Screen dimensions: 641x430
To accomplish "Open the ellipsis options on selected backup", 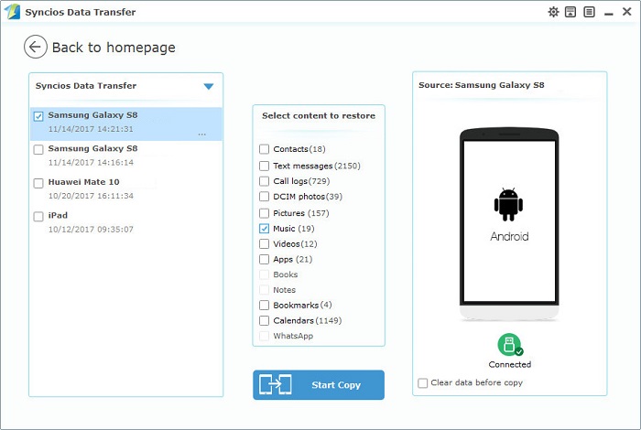I will 202,134.
